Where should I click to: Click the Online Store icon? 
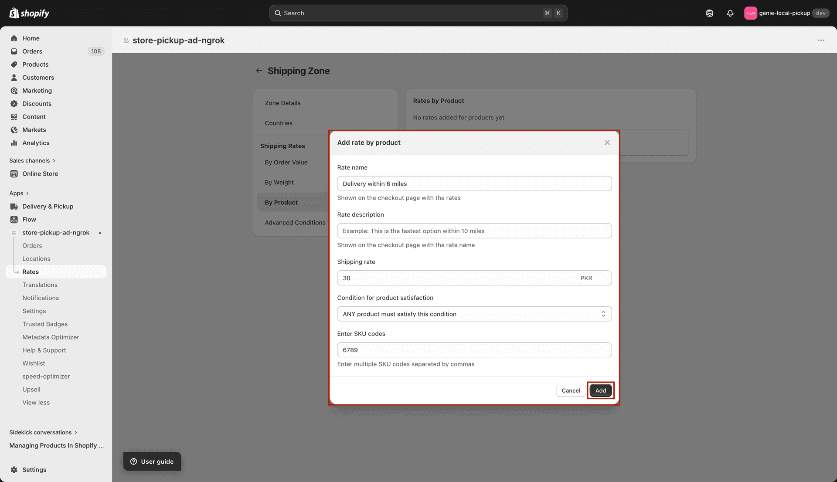coord(14,173)
